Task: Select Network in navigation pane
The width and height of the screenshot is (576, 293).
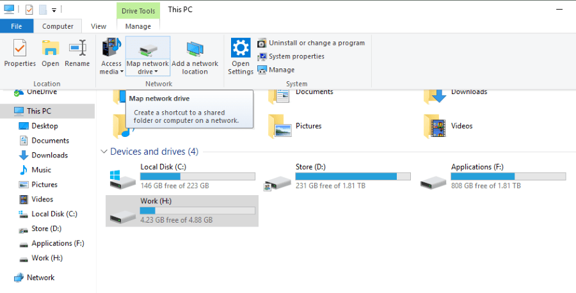Action: tap(34, 278)
